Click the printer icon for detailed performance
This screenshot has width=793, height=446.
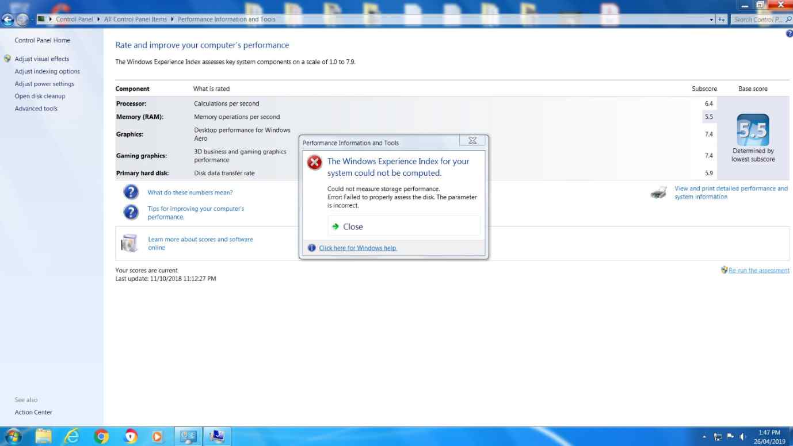pyautogui.click(x=658, y=193)
